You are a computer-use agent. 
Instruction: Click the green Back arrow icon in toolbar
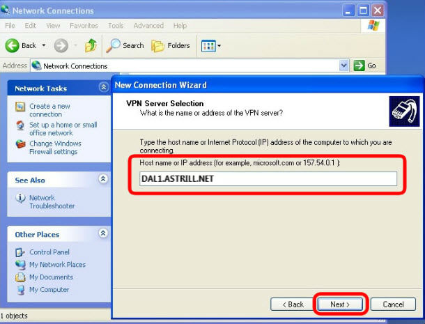coord(13,45)
